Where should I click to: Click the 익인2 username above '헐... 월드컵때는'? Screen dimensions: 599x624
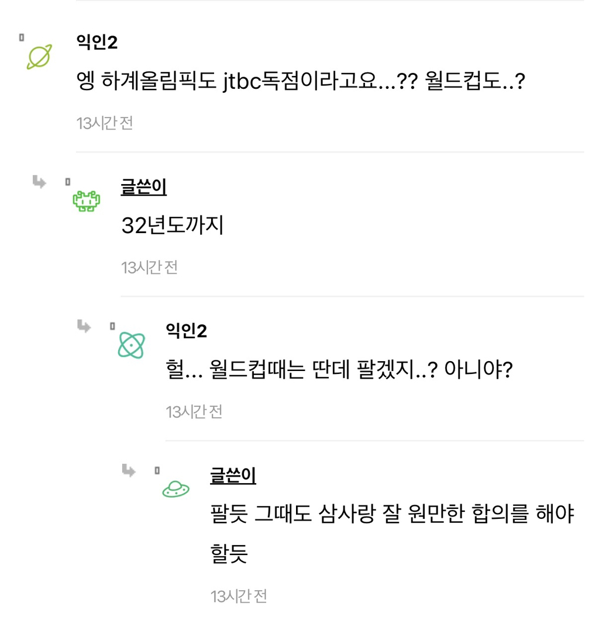pos(187,331)
